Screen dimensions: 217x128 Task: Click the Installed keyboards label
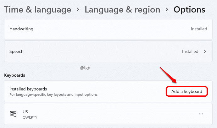pos(28,89)
